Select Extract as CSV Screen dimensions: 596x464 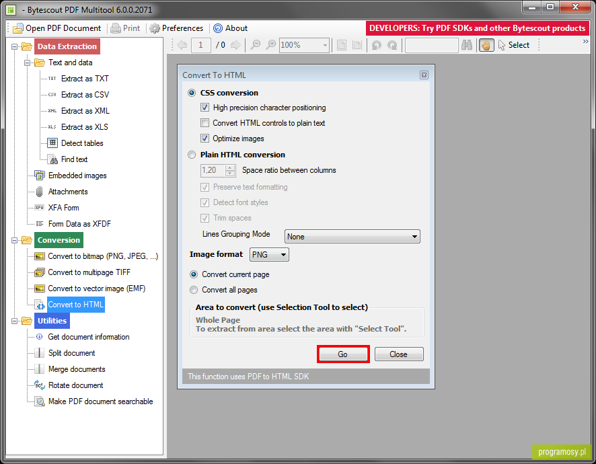[x=85, y=95]
